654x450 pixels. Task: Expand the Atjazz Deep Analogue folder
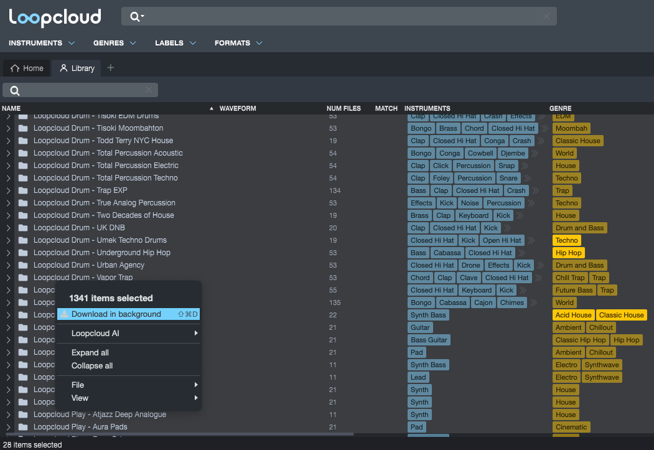(x=8, y=414)
